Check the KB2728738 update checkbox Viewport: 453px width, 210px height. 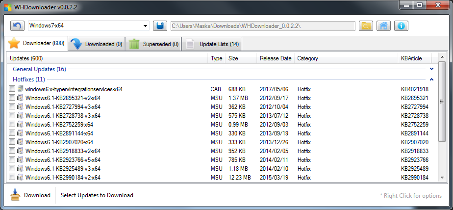[12, 115]
